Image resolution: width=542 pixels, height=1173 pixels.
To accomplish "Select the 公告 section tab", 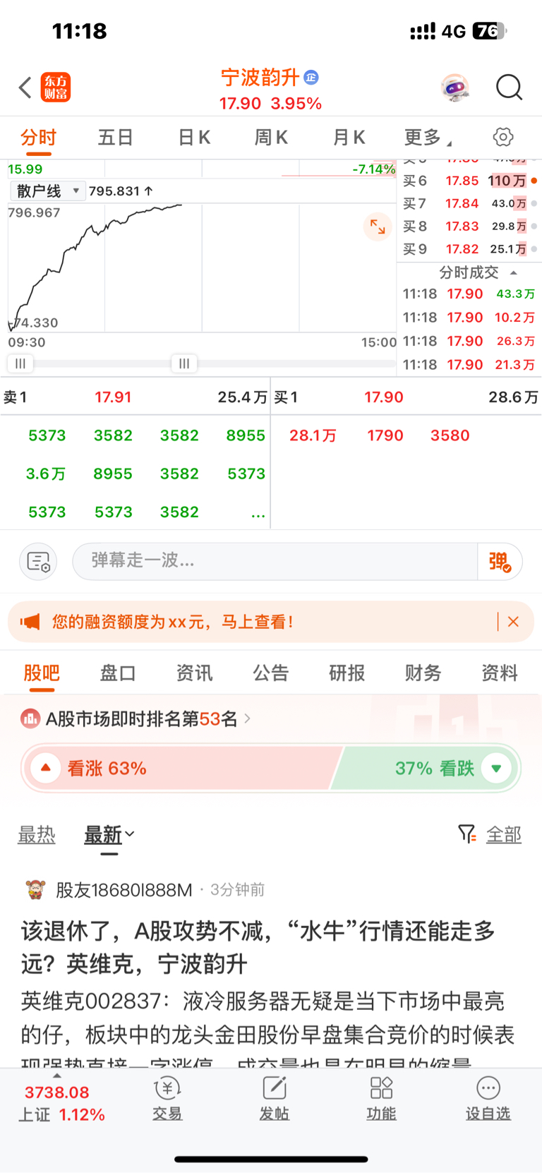I will [x=271, y=673].
